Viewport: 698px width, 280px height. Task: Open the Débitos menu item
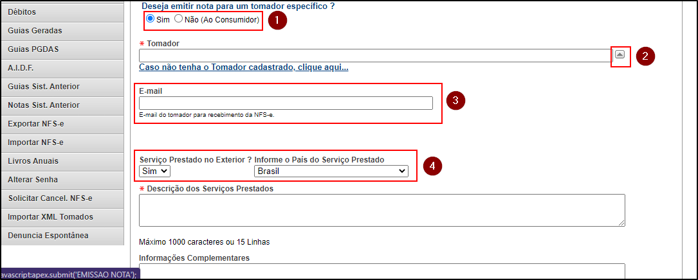[62, 12]
